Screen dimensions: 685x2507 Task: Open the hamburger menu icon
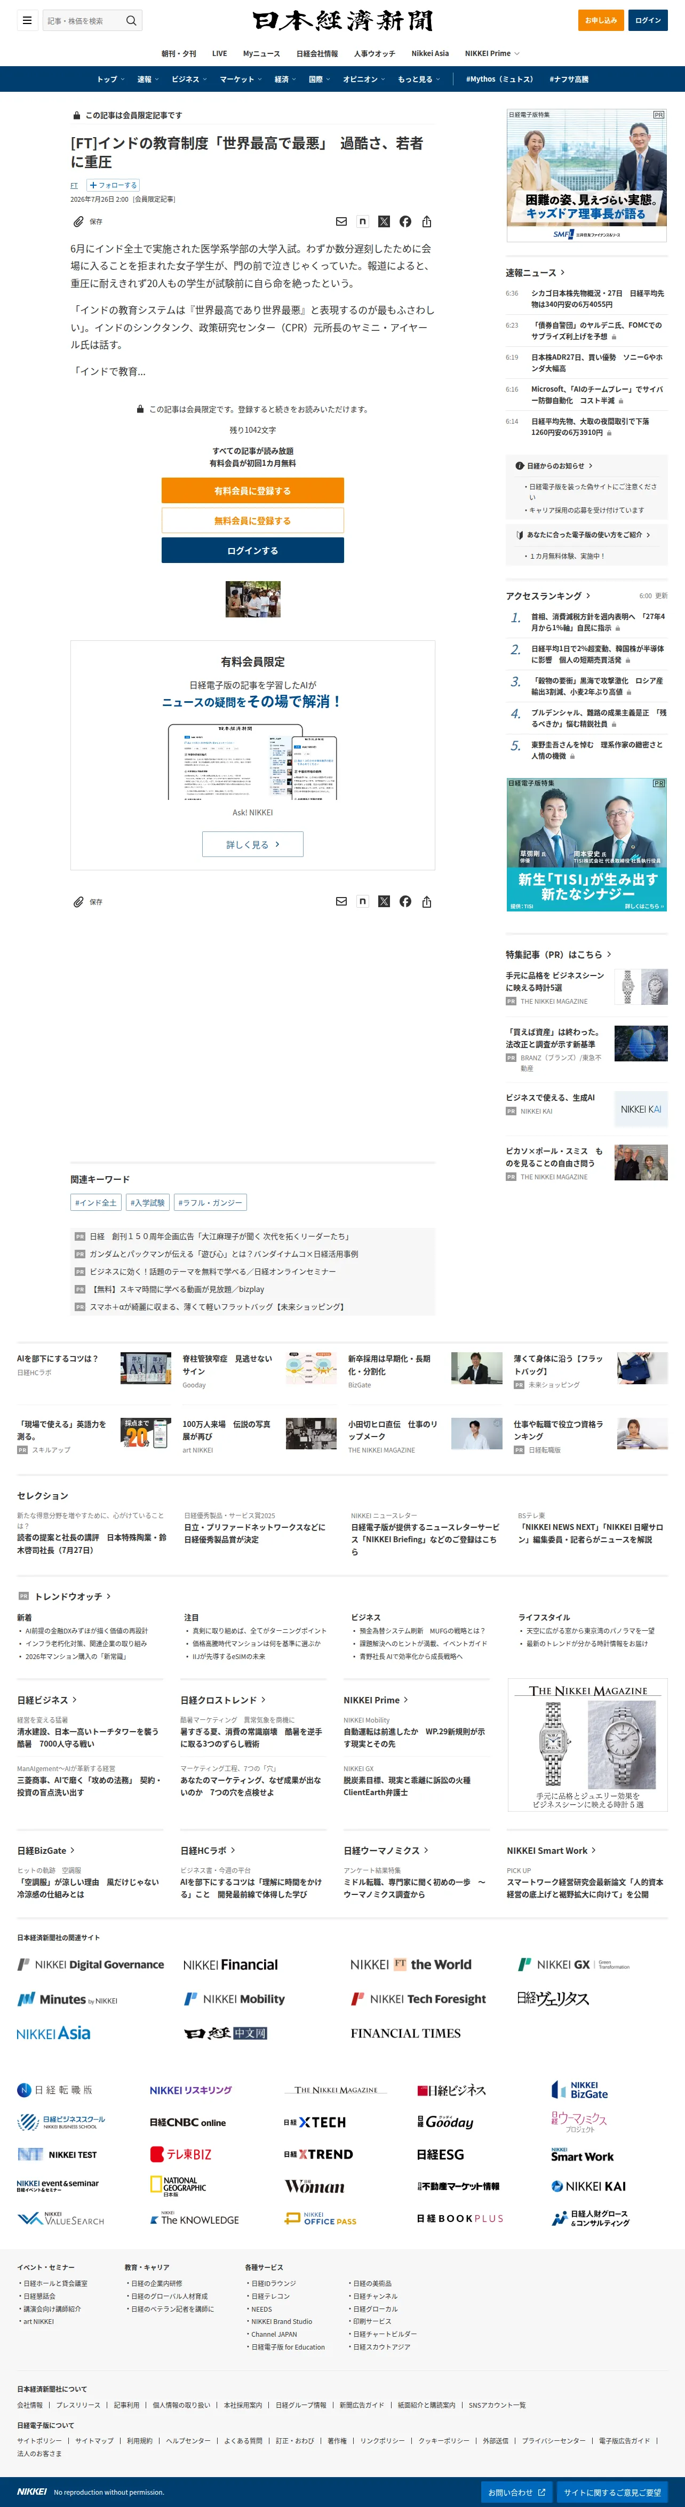27,20
